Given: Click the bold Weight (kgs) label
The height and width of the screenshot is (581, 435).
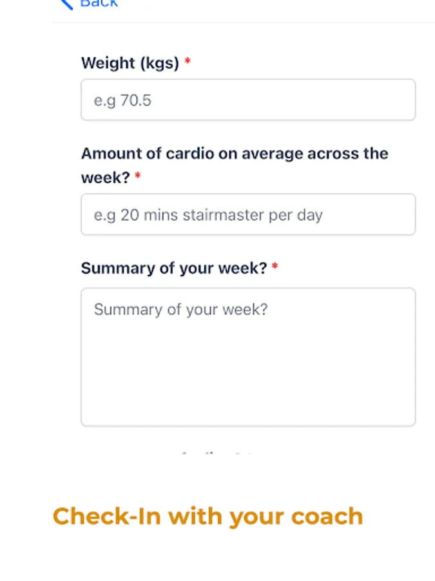Looking at the screenshot, I should (x=130, y=63).
